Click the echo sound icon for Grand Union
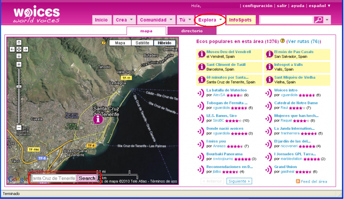The width and height of the screenshot is (344, 199). point(269,169)
